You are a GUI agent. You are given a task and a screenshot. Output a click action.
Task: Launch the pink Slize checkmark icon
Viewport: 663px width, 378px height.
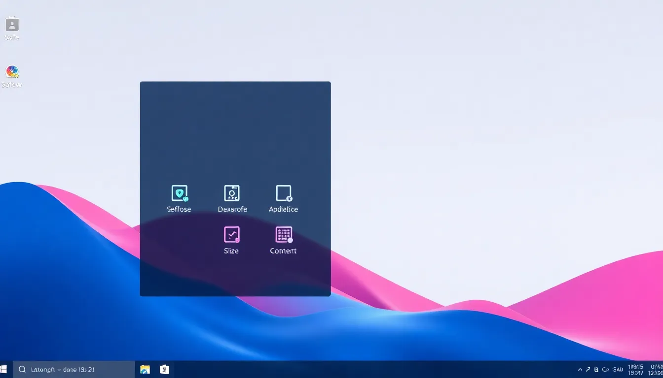click(231, 235)
